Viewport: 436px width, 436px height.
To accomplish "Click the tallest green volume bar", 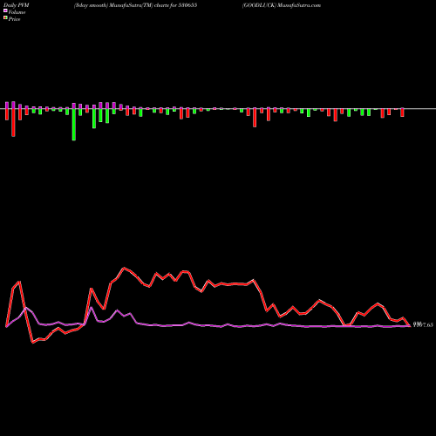I will tap(74, 125).
